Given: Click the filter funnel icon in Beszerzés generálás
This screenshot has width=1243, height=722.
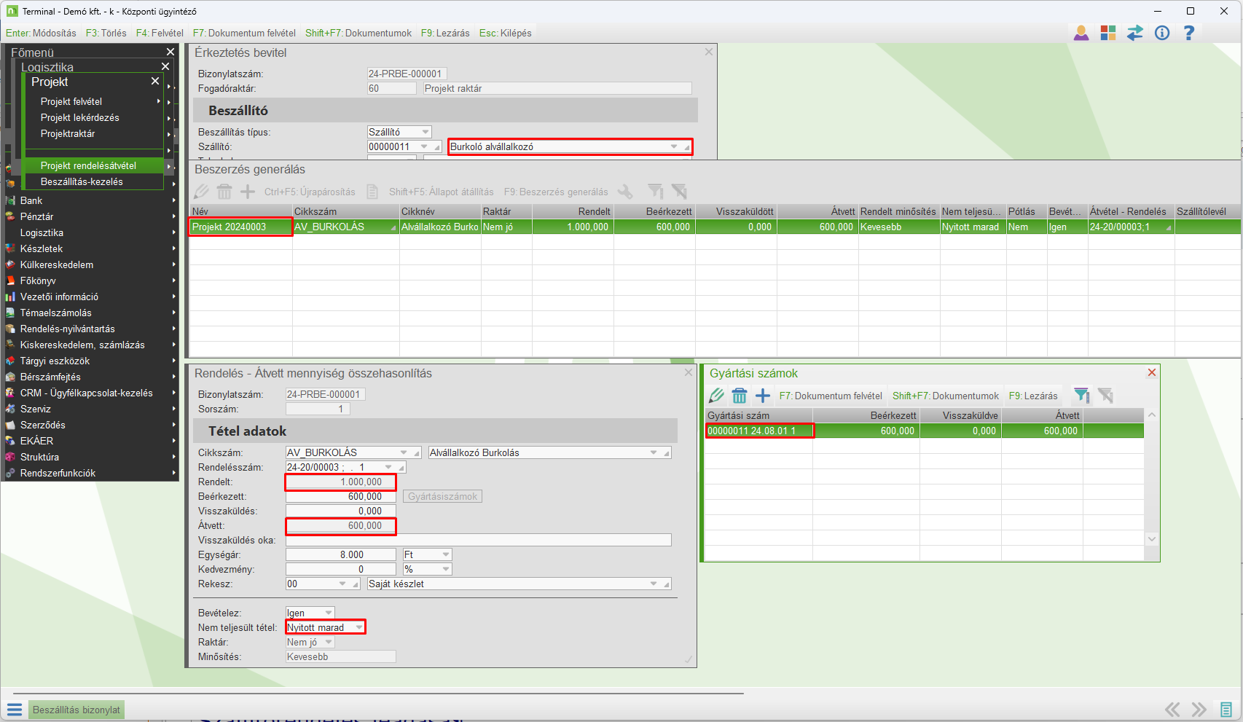Looking at the screenshot, I should [x=656, y=192].
